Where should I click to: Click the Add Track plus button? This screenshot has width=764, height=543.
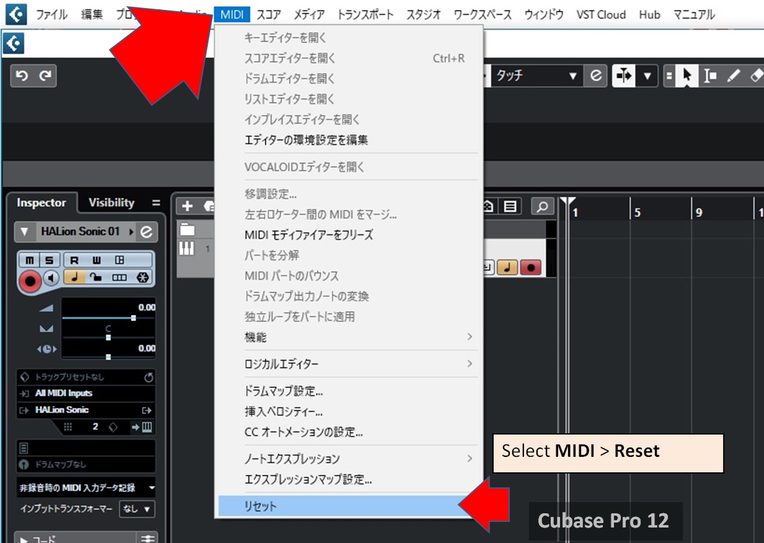pos(187,206)
